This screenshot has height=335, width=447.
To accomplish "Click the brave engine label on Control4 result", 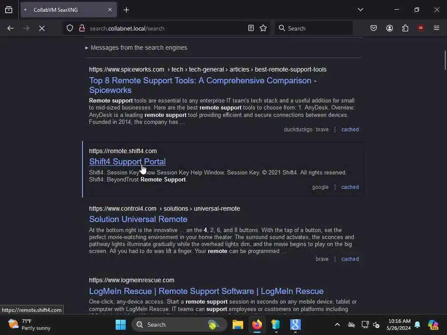I will point(322,259).
